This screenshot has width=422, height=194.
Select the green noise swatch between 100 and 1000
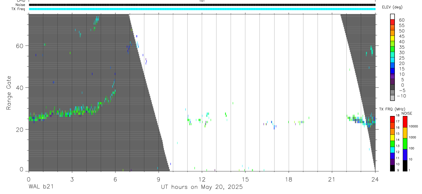(x=405, y=143)
